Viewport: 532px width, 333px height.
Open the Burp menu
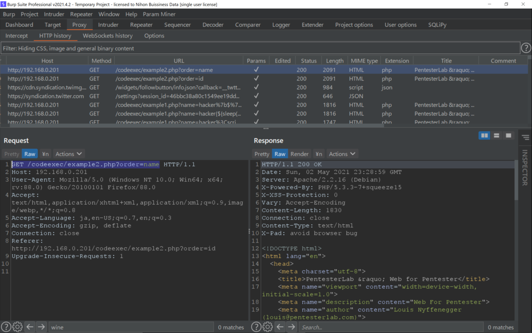tap(9, 14)
